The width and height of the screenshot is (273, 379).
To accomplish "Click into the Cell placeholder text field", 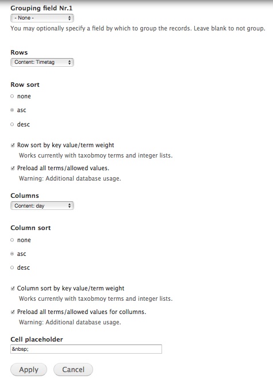I will point(86,349).
